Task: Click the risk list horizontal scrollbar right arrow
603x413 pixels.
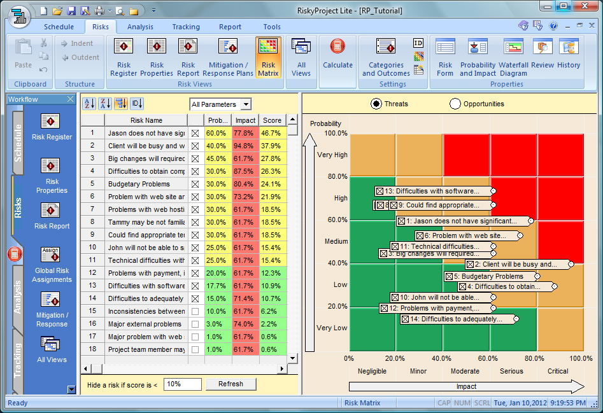Action: (x=282, y=369)
